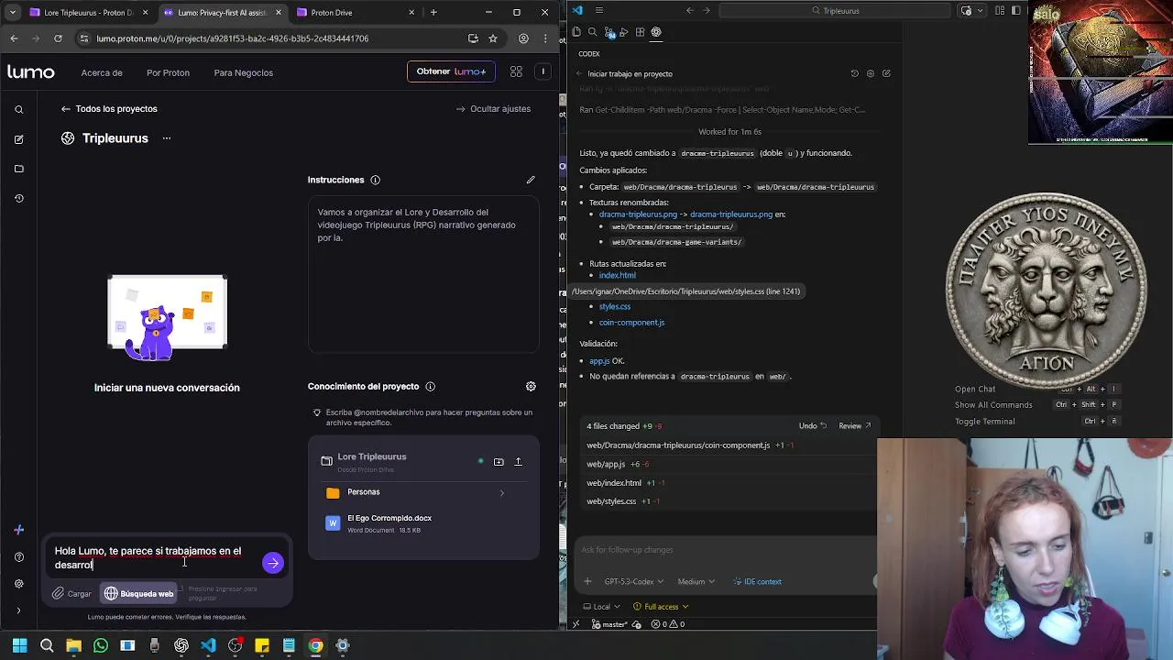Open the Lumo sidebar settings gear
Viewport: 1173px width, 660px height.
point(18,584)
